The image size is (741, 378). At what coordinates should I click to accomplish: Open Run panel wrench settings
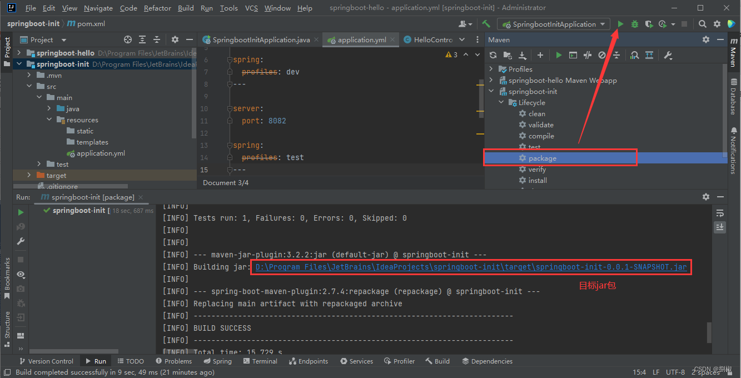coord(21,241)
